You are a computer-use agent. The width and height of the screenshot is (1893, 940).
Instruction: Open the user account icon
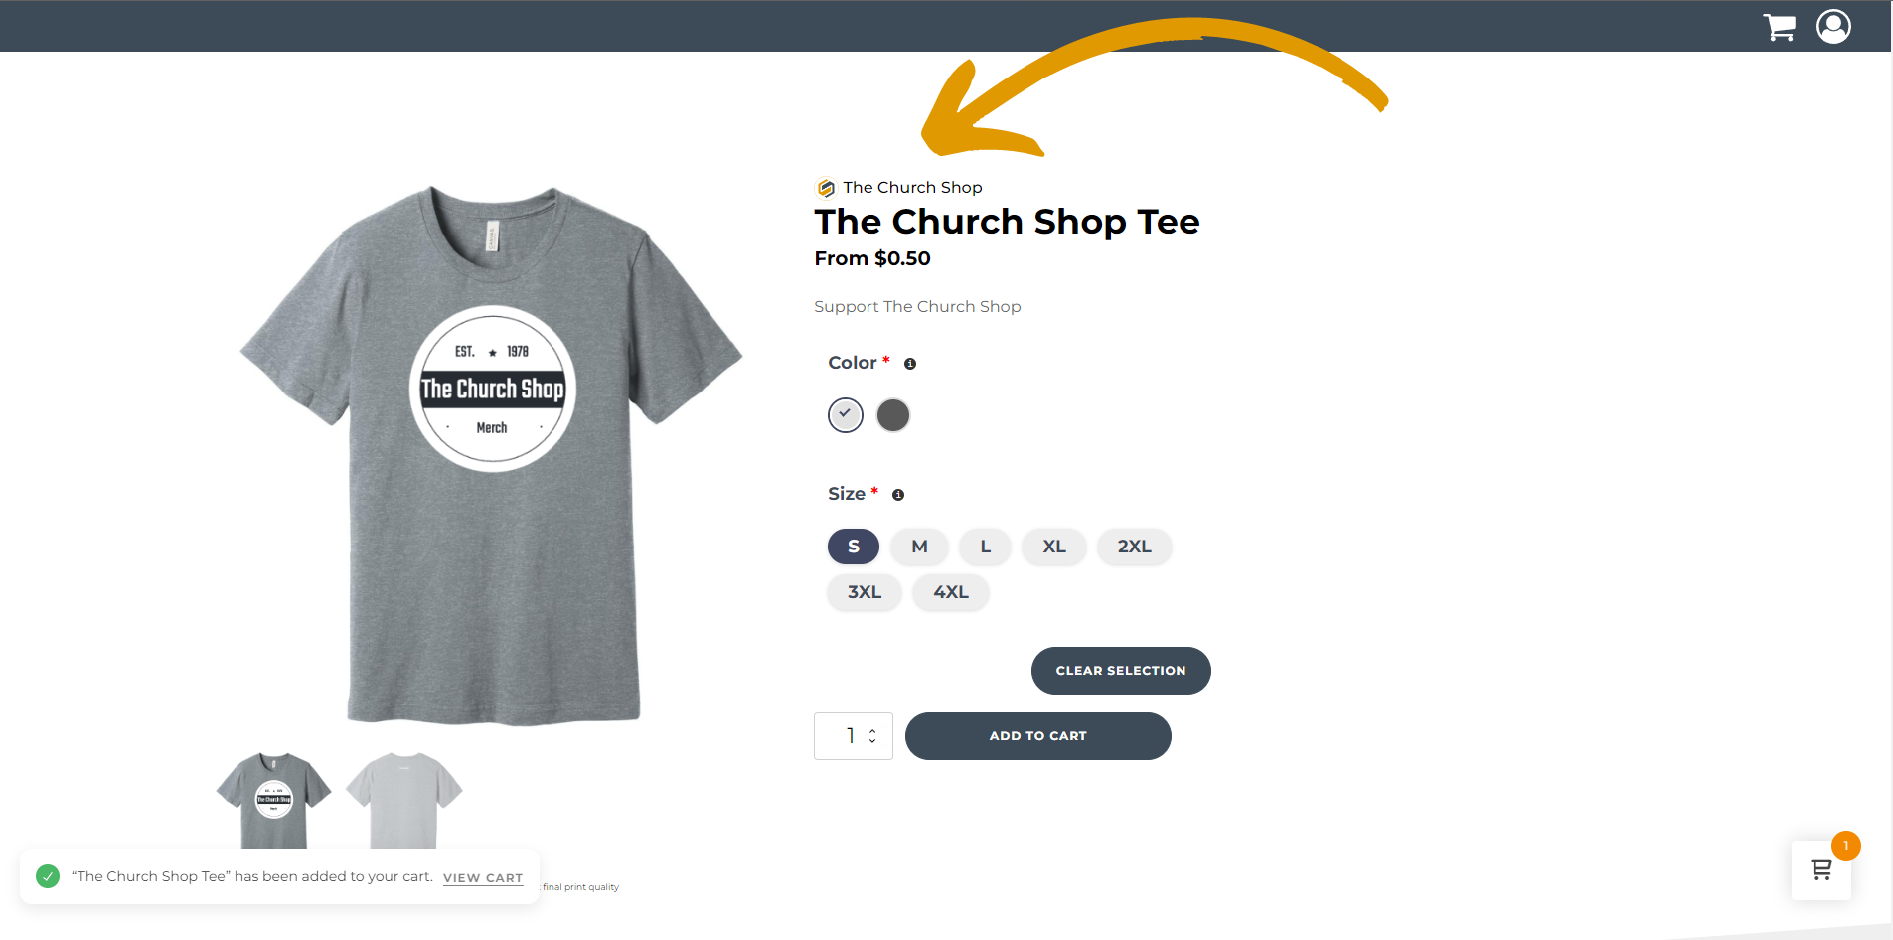1833,26
